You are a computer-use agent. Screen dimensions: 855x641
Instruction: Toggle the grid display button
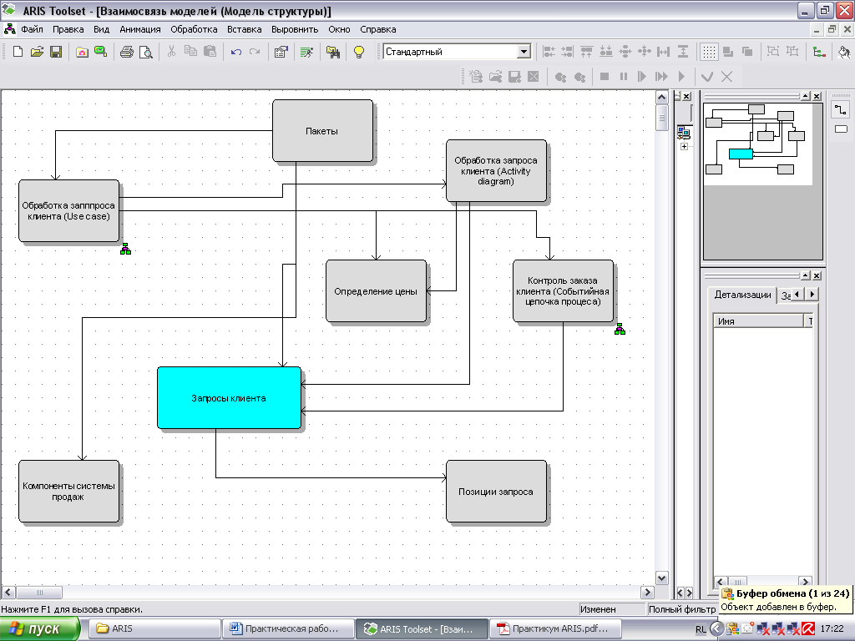click(x=708, y=52)
